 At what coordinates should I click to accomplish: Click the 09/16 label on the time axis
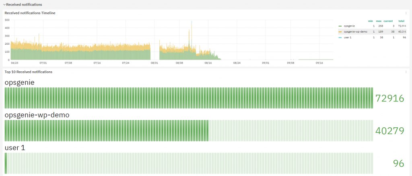click(x=319, y=63)
